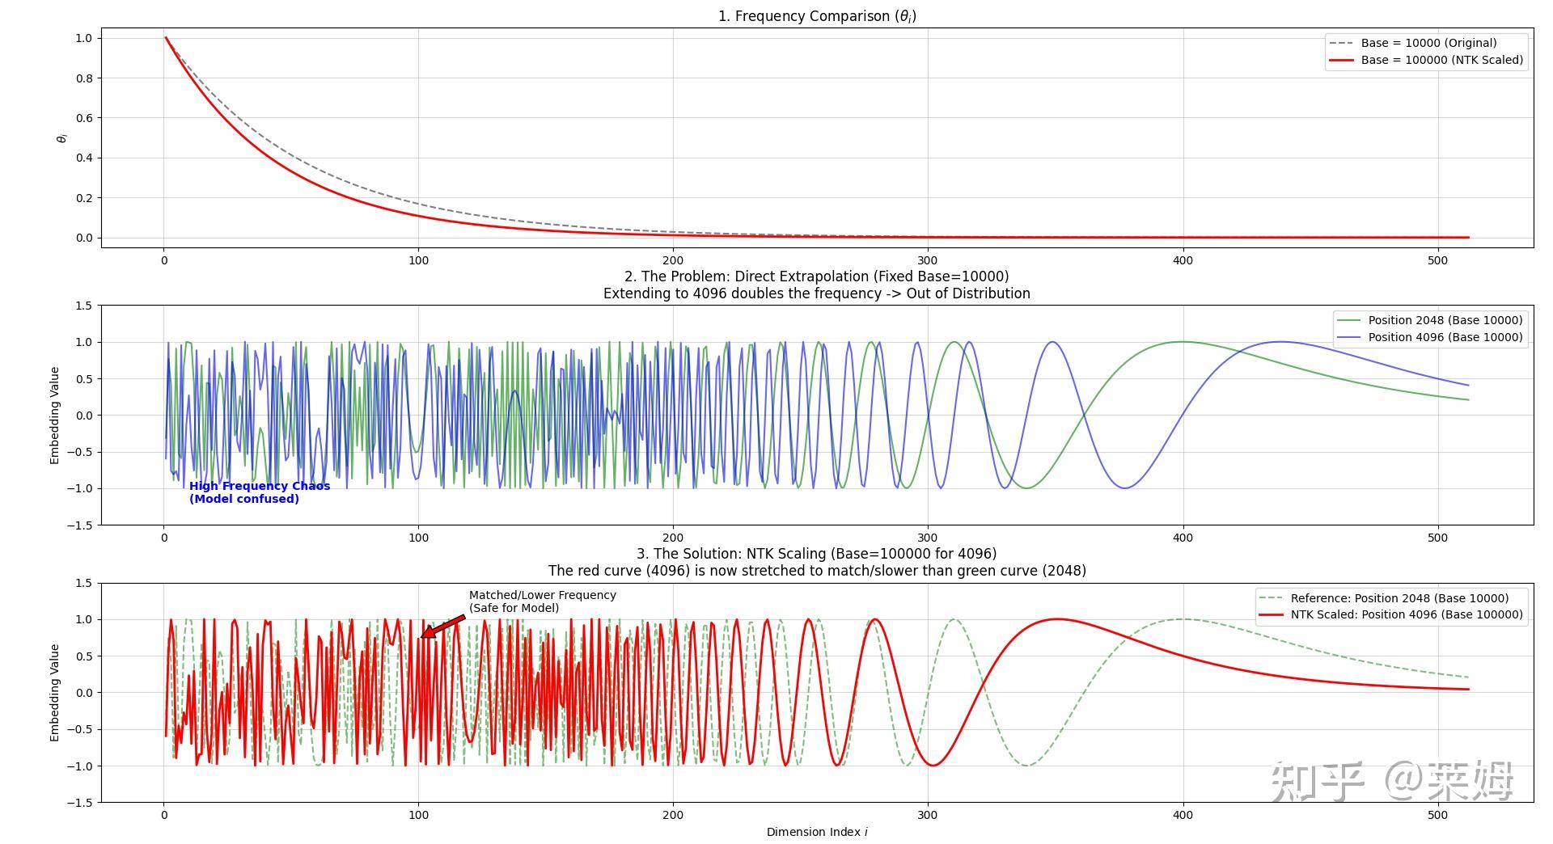Image resolution: width=1553 pixels, height=844 pixels.
Task: Click the 'Embedding Value' y-label of bottom plot
Action: click(55, 693)
